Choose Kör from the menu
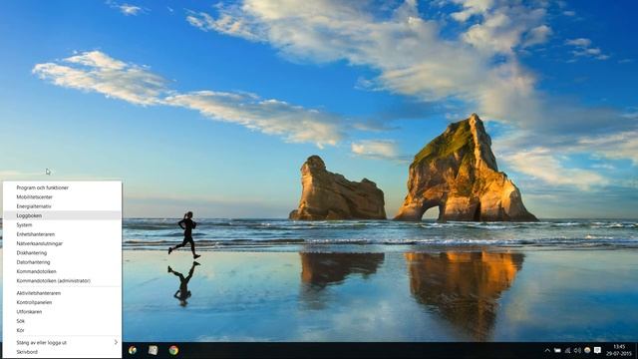Image resolution: width=638 pixels, height=359 pixels. click(62, 330)
